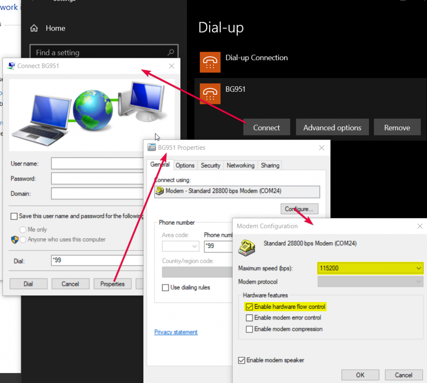Click the Domain field
This screenshot has width=427, height=383.
click(x=97, y=194)
